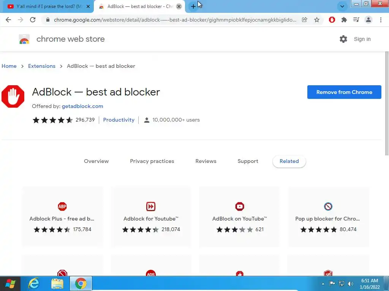Click the 296,739 ratings count
389x291 pixels.
coord(85,120)
